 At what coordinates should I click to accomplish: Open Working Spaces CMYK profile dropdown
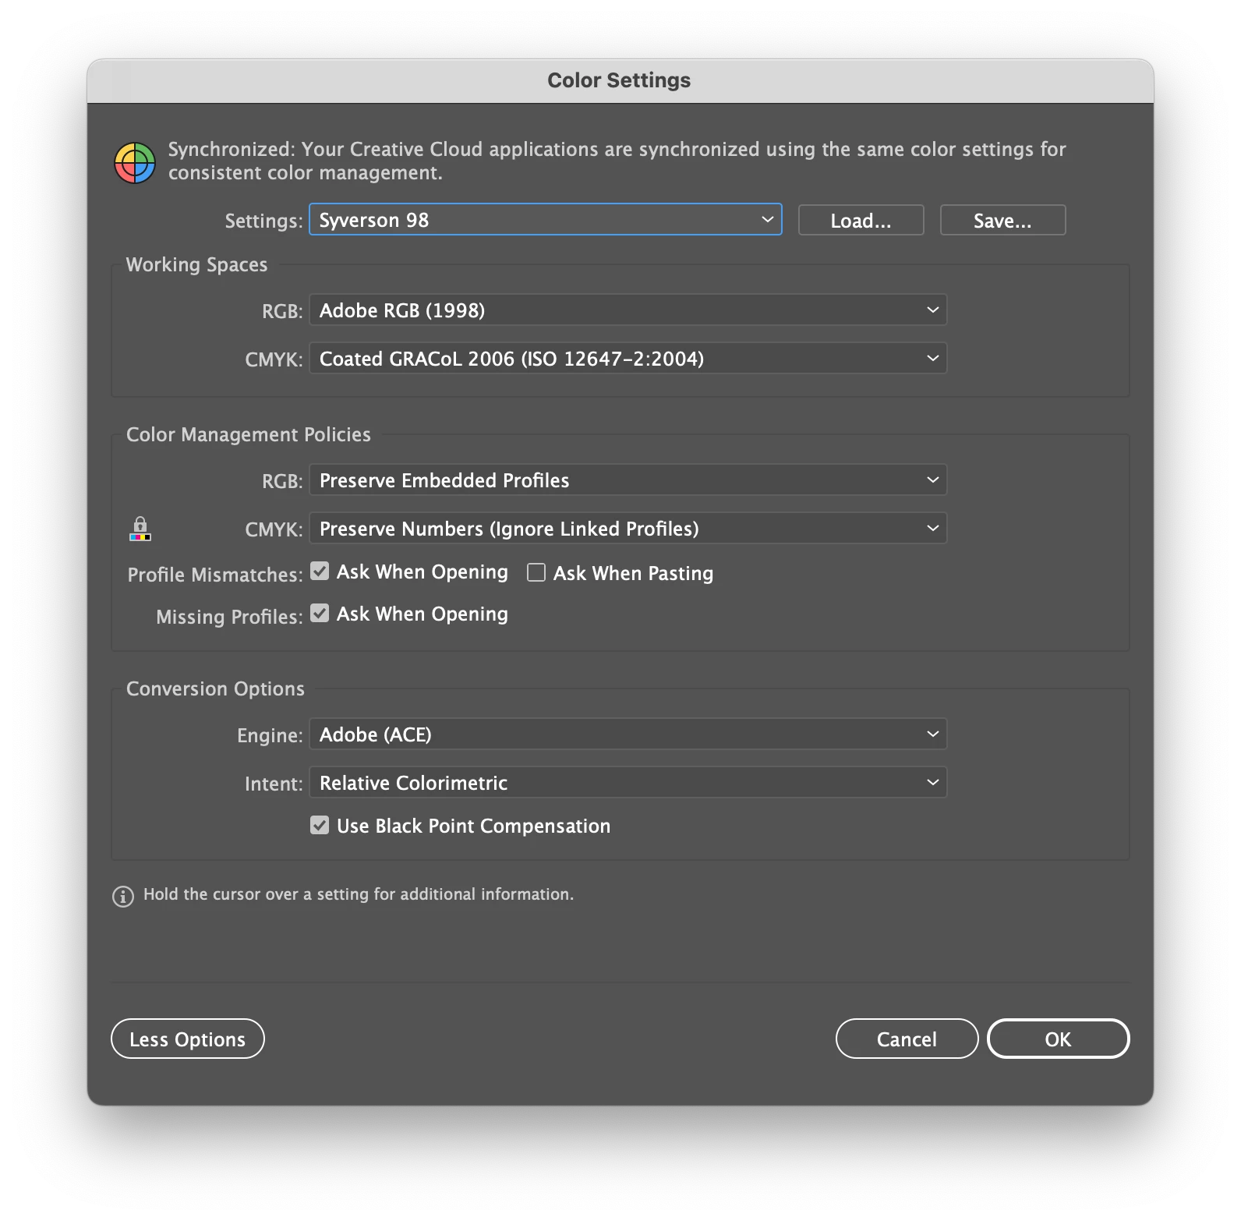point(628,359)
